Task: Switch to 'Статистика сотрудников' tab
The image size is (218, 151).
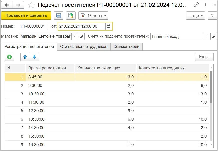Action: pos(84,47)
